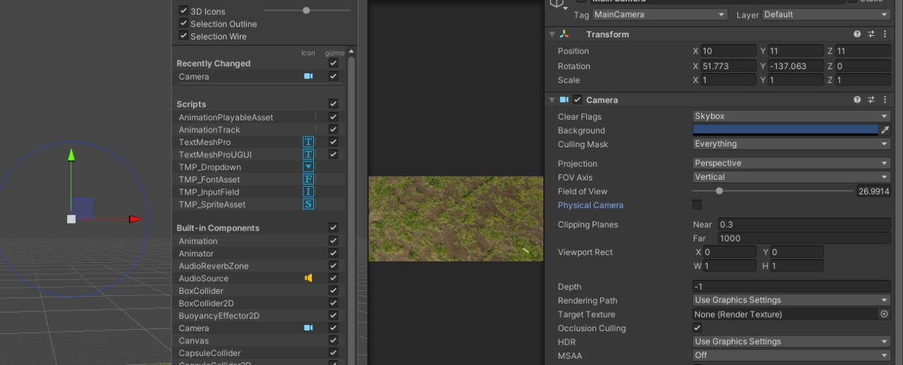This screenshot has width=903, height=365.
Task: Open Transform component three-dot menu
Action: 885,35
